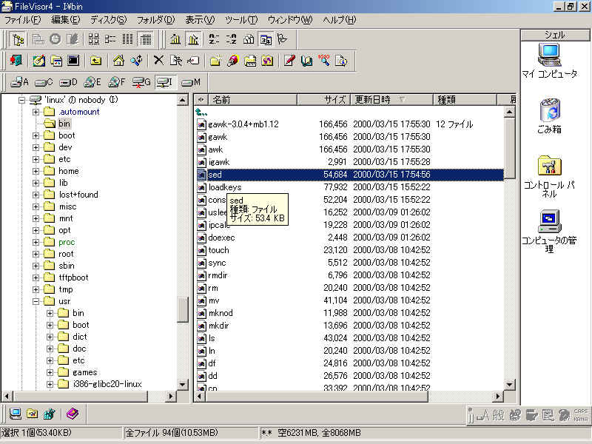Click the folder tree vertical scrollbar thumb

(182, 310)
